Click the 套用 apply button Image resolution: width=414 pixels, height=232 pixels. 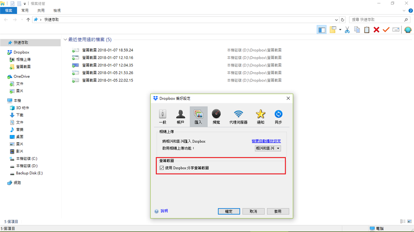pyautogui.click(x=278, y=211)
